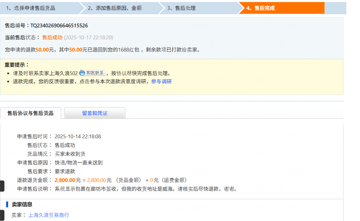
Task: Click the blue Wangwang chat face icon
Action: (x=82, y=73)
